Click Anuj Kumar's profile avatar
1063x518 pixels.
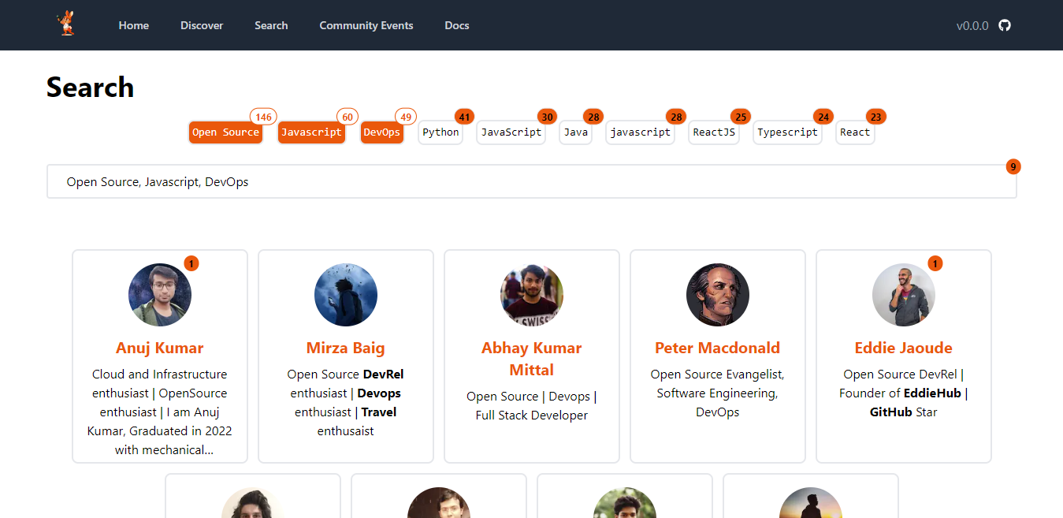[x=160, y=295]
